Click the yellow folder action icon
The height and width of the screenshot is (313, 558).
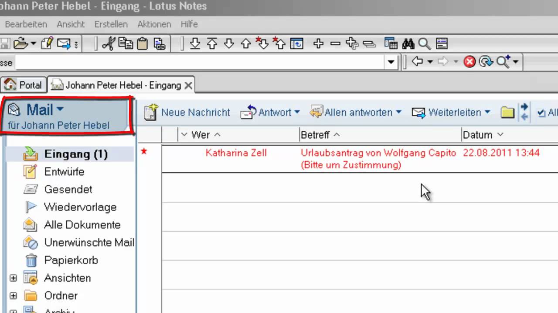pos(507,113)
